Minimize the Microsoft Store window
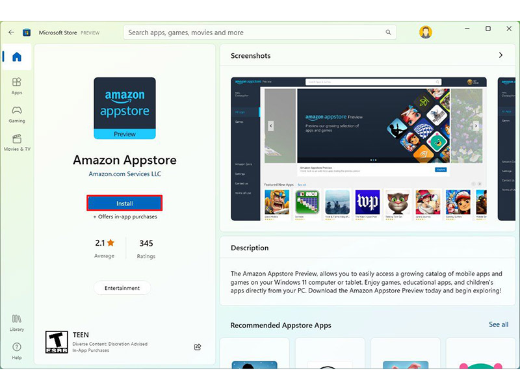This screenshot has width=520, height=390. coord(467,29)
